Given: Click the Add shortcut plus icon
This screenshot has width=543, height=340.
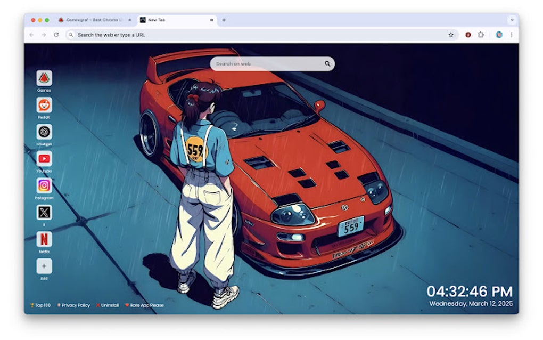Looking at the screenshot, I should (x=43, y=266).
